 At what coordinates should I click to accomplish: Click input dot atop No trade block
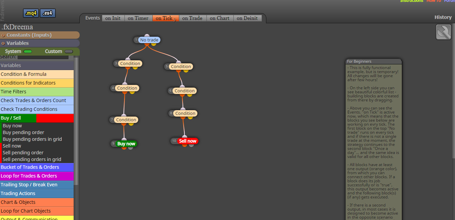tap(147, 36)
